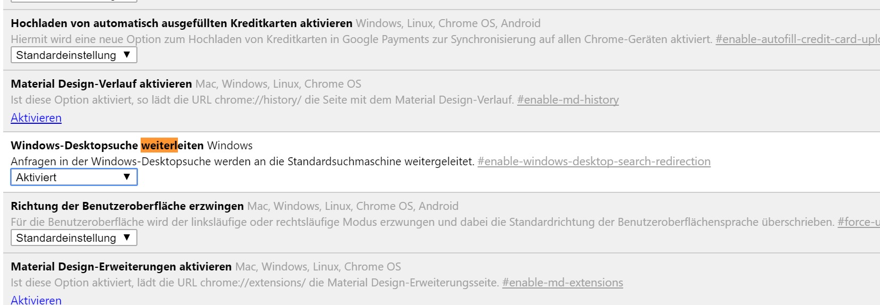
Task: Open the #enable-md-history anchor link
Action: [568, 100]
